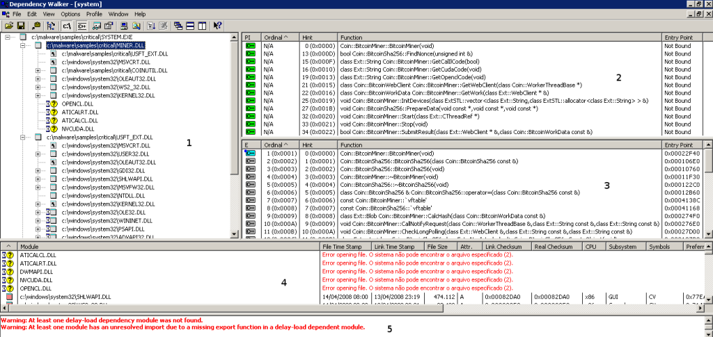Click the Open file toolbar icon
This screenshot has height=337, width=713.
click(x=9, y=26)
